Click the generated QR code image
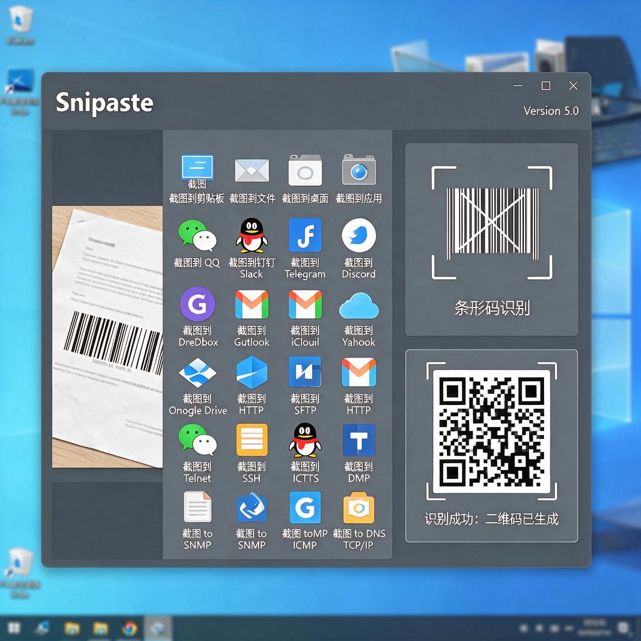 pyautogui.click(x=492, y=431)
